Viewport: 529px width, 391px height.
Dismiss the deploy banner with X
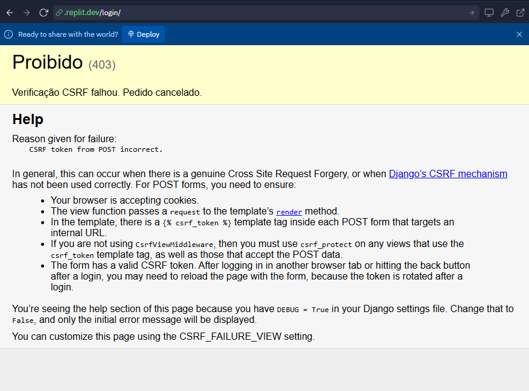click(x=519, y=34)
